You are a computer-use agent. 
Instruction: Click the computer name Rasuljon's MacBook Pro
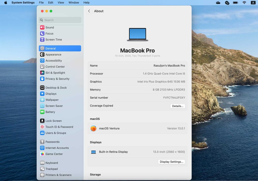[169, 66]
